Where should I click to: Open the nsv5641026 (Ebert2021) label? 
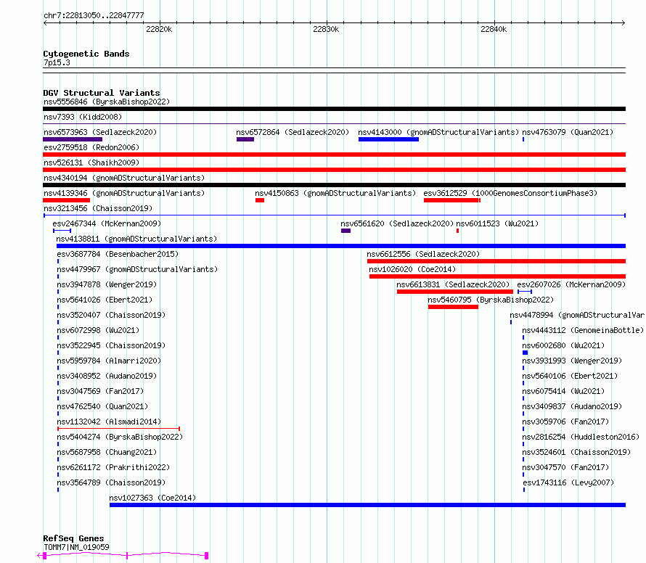coord(105,300)
